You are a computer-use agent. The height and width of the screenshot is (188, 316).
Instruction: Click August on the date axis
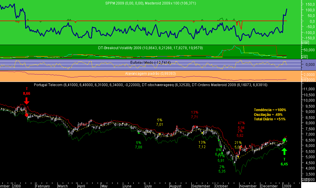[176, 186]
